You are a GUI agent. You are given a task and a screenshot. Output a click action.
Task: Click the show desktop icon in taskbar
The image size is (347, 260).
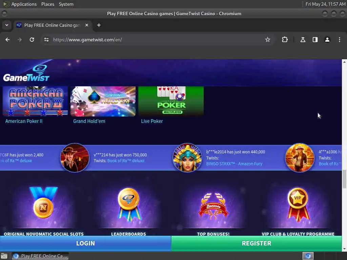[x=4, y=256]
